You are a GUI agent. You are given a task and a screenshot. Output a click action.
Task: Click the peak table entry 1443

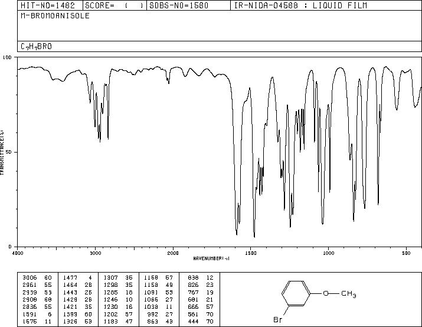tap(70, 293)
